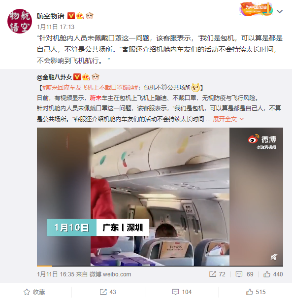Open the 航空物语 profile avatar
The height and width of the screenshot is (301, 292).
coord(20,21)
